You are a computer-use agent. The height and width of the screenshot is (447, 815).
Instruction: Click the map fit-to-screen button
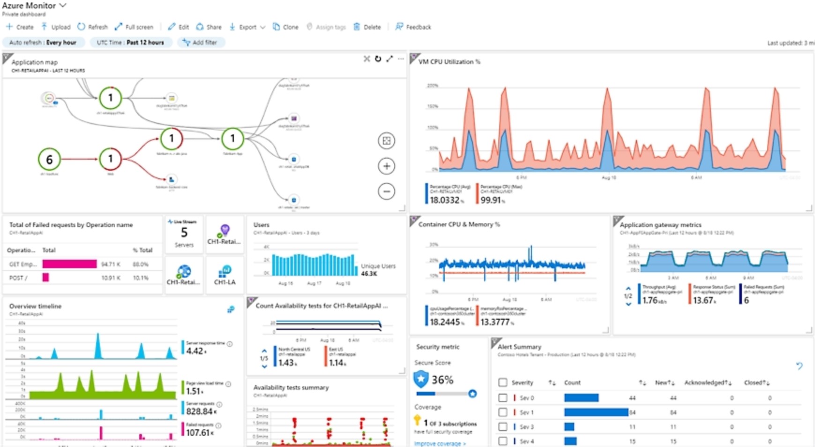[387, 140]
